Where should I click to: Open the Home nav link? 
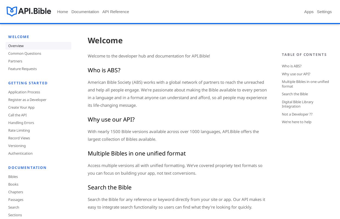pyautogui.click(x=63, y=12)
